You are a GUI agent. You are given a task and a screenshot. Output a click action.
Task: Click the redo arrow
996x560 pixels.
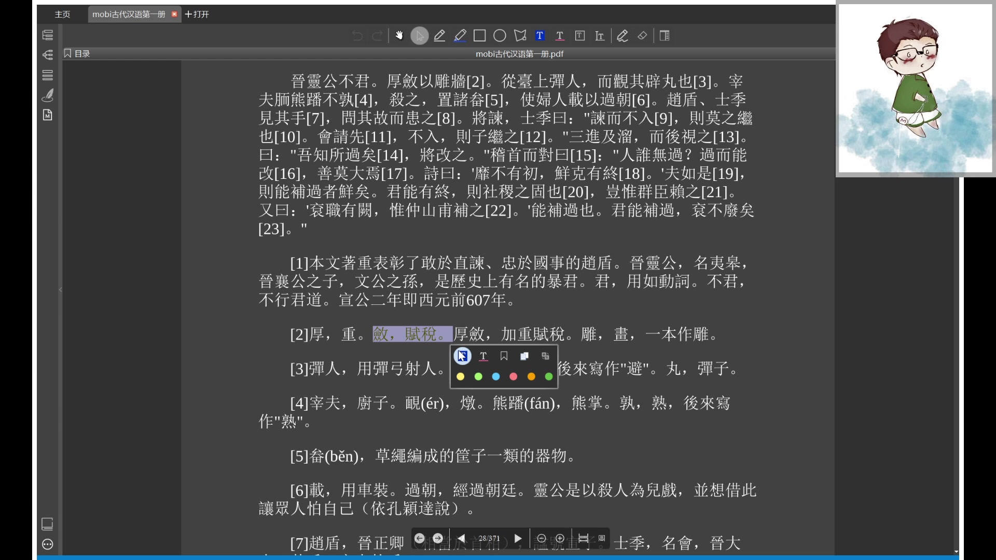click(377, 36)
